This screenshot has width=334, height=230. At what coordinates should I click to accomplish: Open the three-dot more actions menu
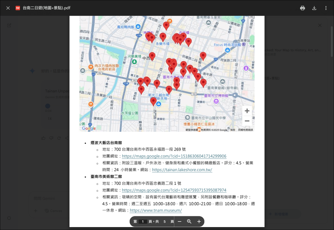[326, 8]
